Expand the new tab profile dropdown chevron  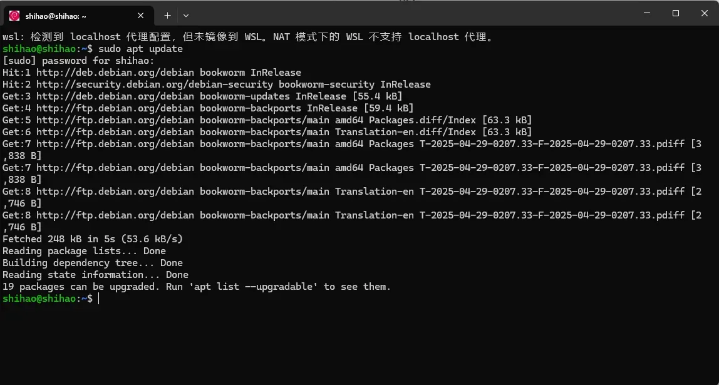pyautogui.click(x=186, y=15)
